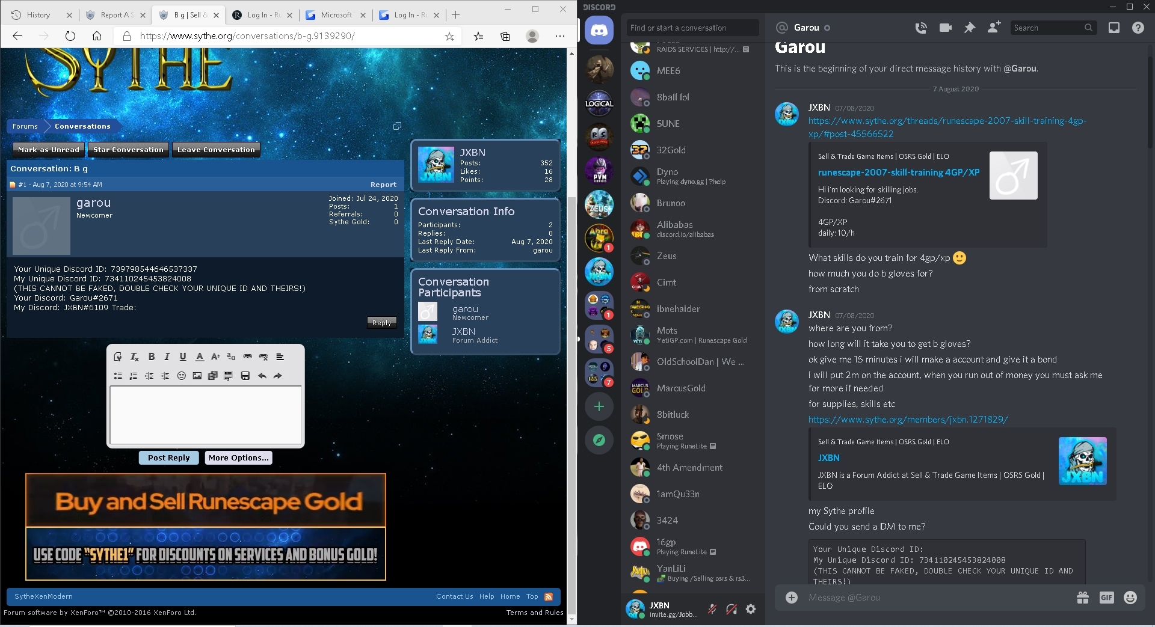
Task: Start a video call with Garou
Action: (x=946, y=28)
